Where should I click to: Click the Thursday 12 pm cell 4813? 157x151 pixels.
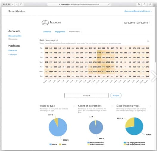coord(99,58)
